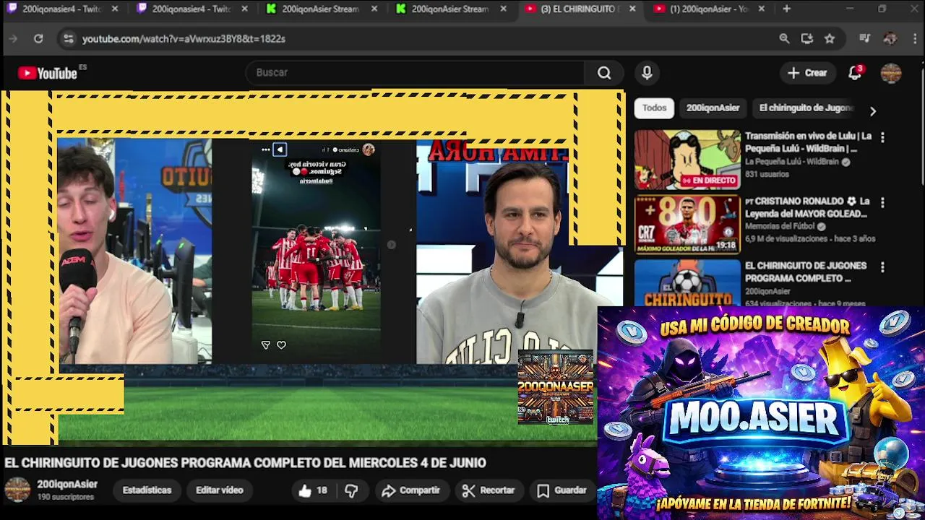Screen dimensions: 925x520
Task: Close the EL CHIRINGUITO tab
Action: pos(632,9)
